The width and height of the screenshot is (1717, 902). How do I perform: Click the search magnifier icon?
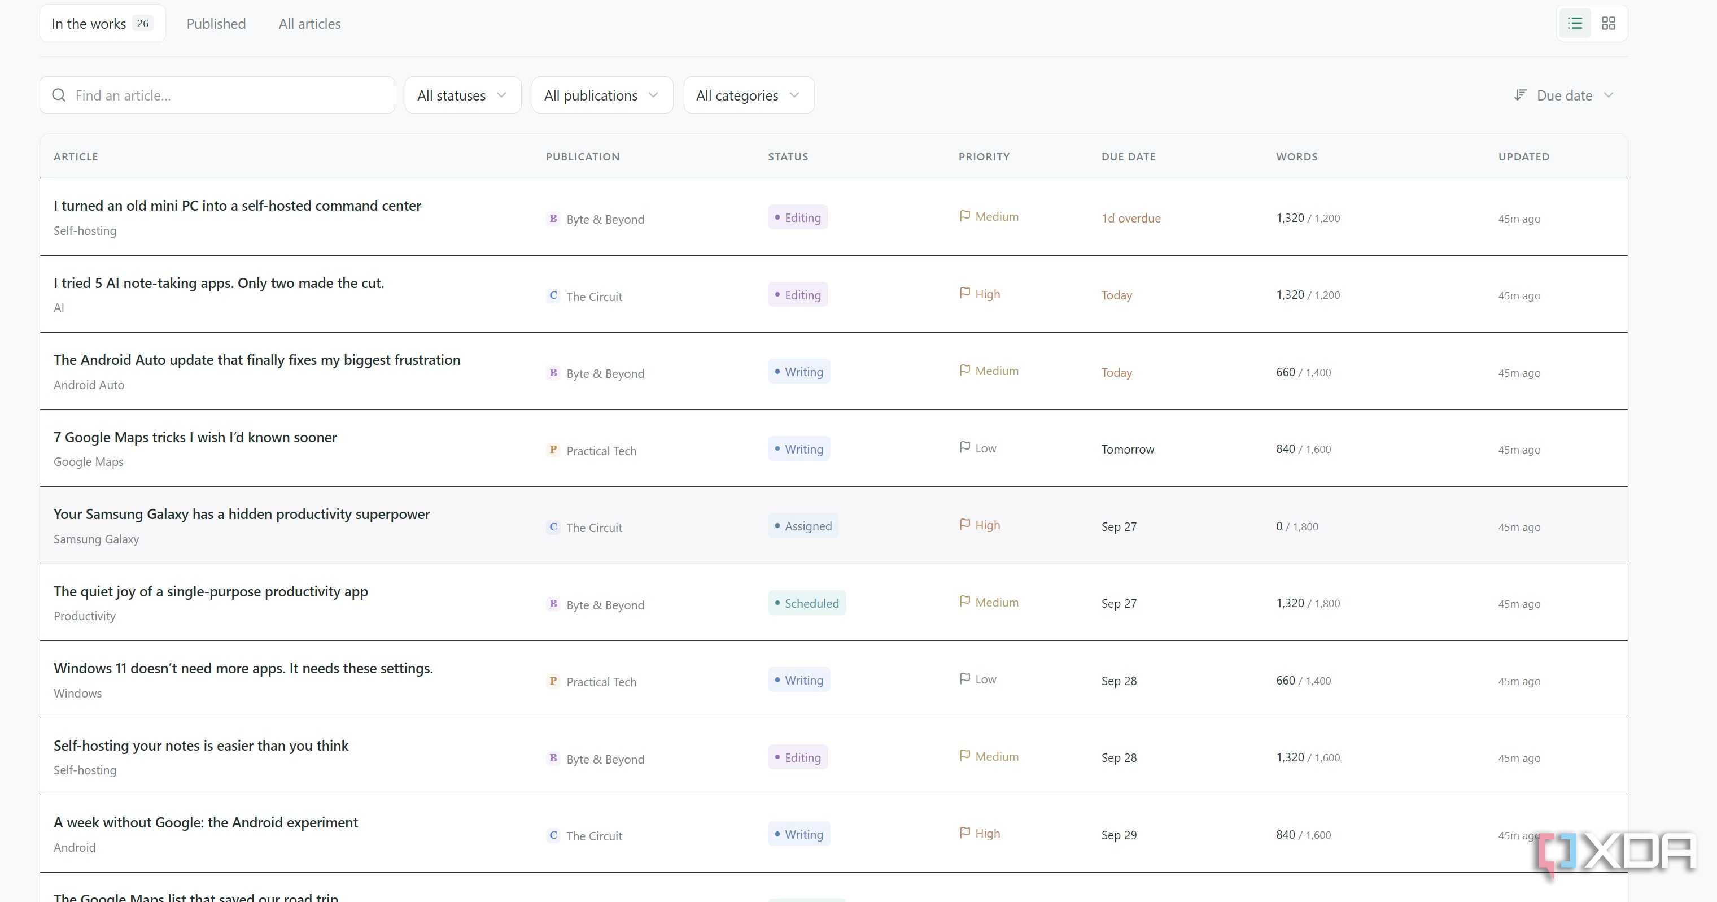(x=59, y=95)
